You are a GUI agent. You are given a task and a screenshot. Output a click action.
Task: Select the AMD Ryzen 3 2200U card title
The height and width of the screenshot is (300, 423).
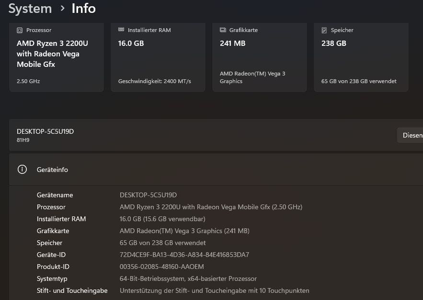[x=52, y=54]
